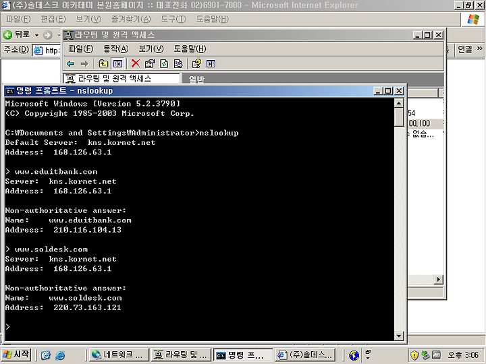The width and height of the screenshot is (486, 364).
Task: Click address 220.73.163.121 in console
Action: (x=87, y=307)
